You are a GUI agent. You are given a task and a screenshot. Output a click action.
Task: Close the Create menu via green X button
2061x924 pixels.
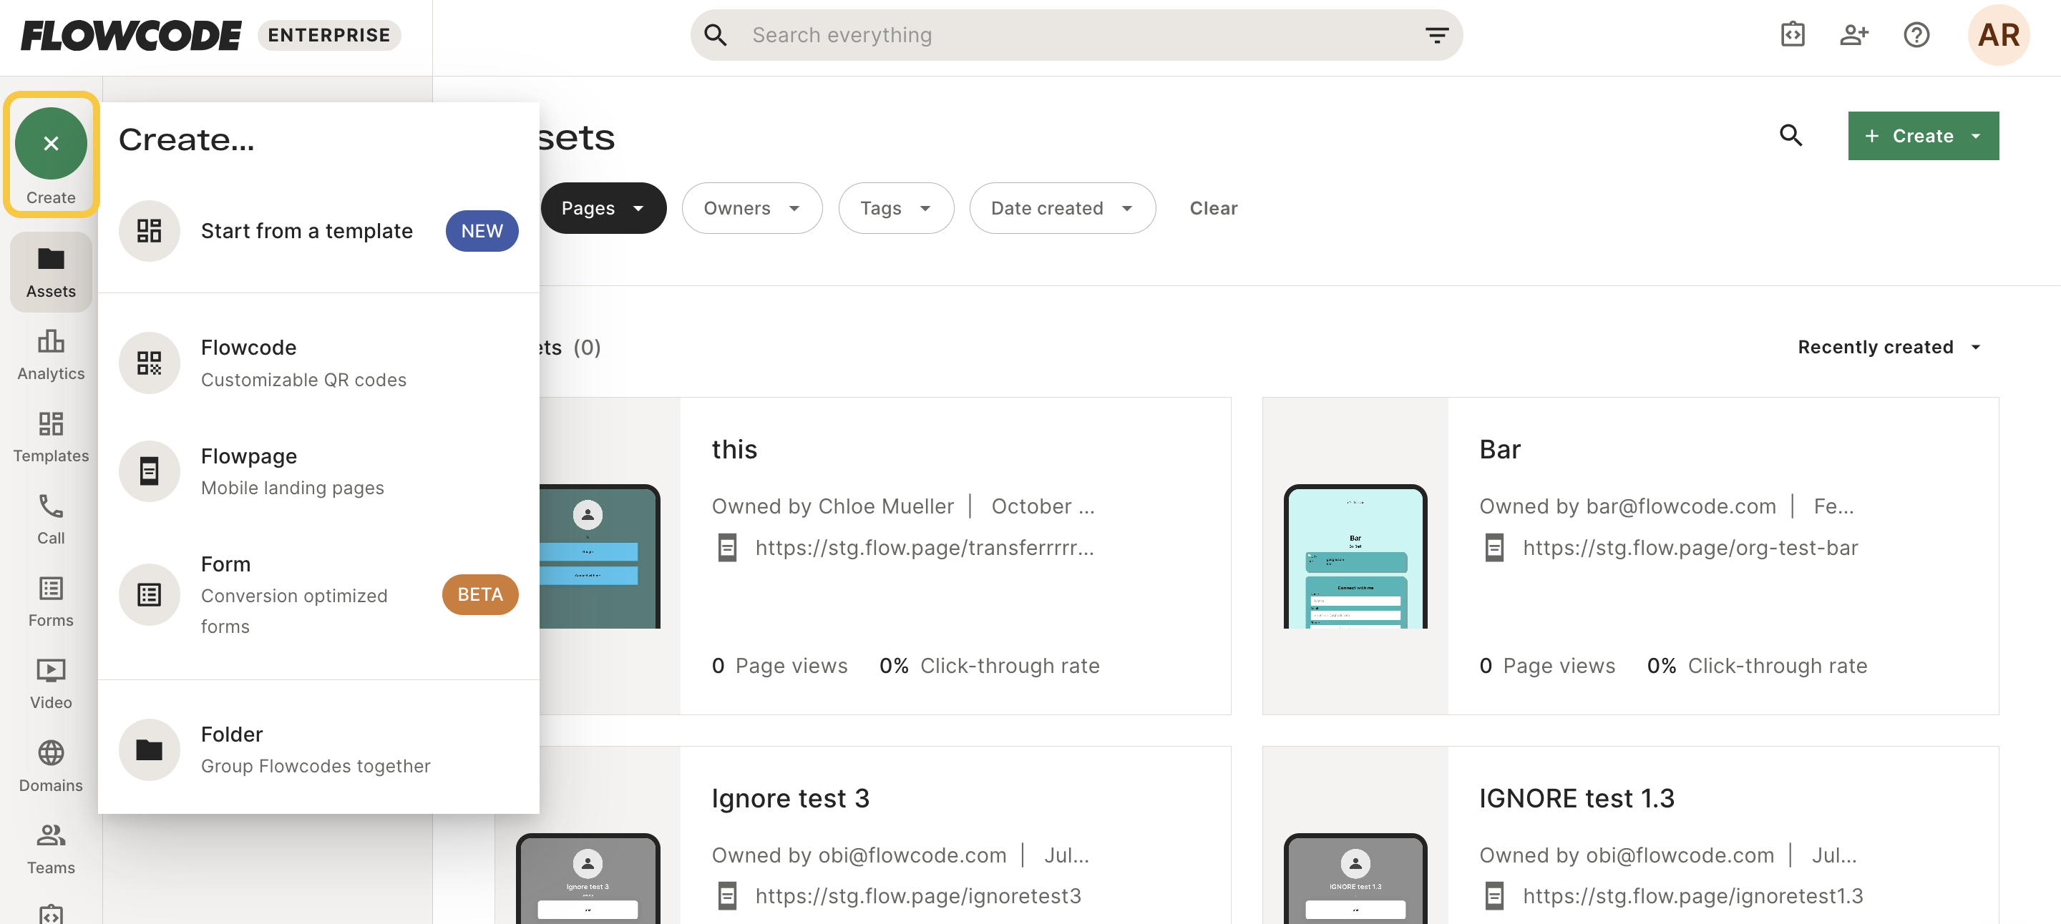click(x=50, y=144)
